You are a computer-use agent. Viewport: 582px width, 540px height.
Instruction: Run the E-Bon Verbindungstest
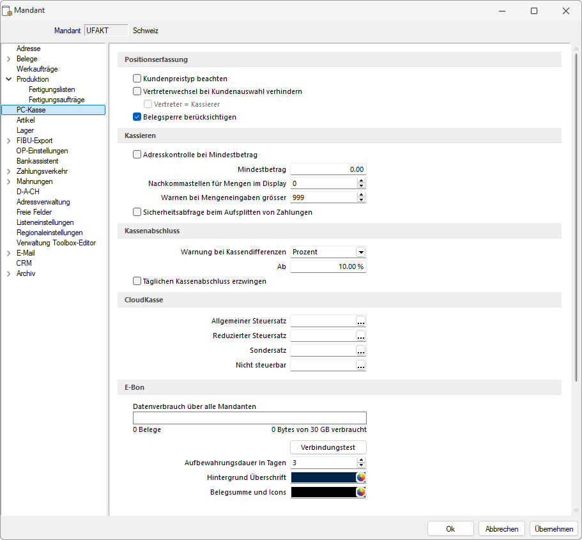[328, 447]
